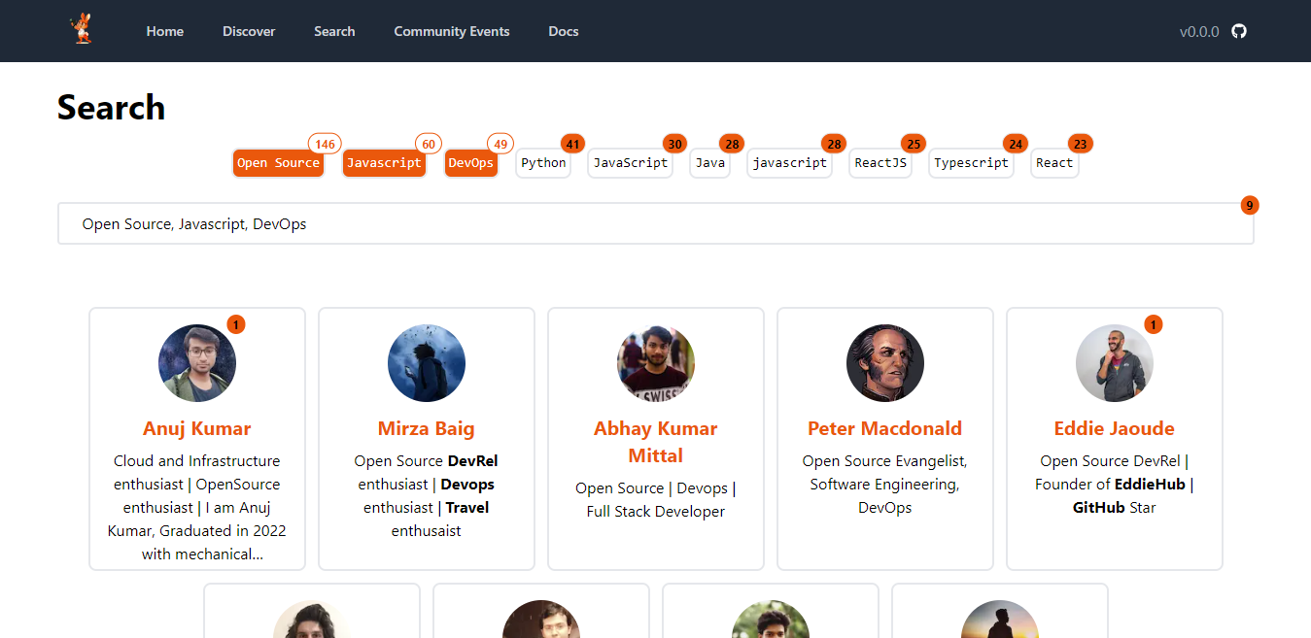Open the GitHub repository icon
1311x638 pixels.
pyautogui.click(x=1238, y=31)
